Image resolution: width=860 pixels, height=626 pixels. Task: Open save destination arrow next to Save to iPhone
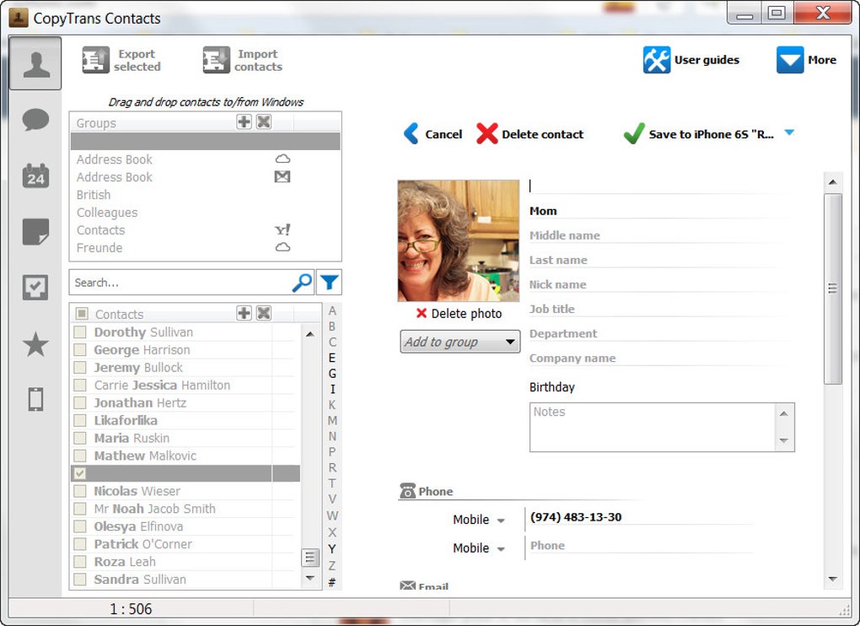[789, 132]
